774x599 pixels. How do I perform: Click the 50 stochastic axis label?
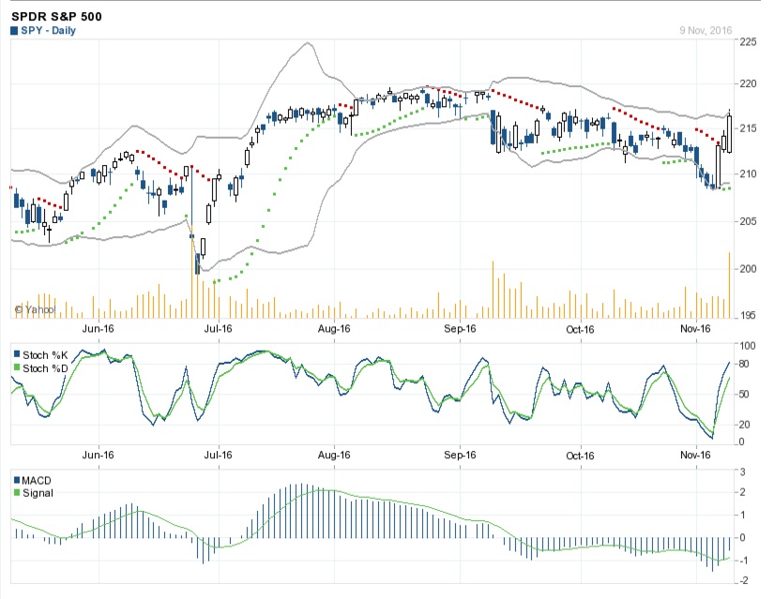click(744, 395)
